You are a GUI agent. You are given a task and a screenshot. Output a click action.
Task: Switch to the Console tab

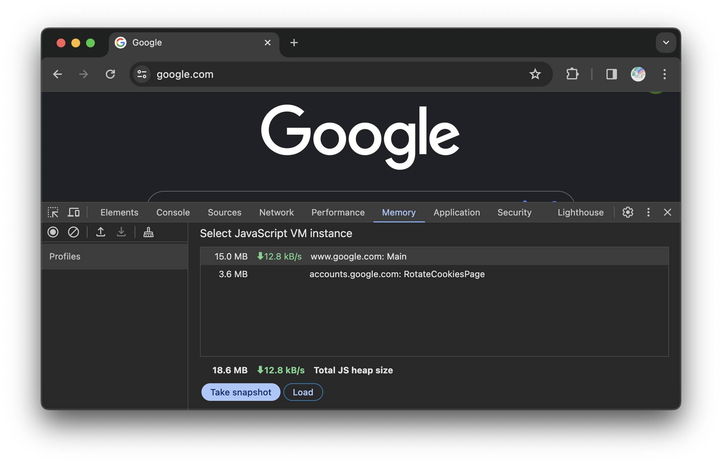173,212
